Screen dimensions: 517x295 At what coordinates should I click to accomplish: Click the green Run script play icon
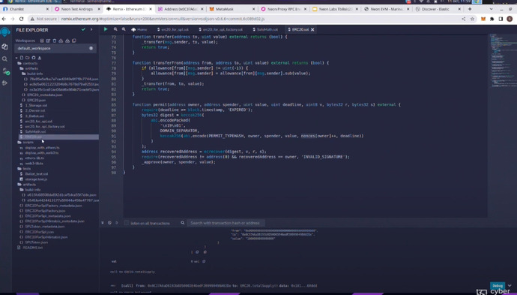106,29
